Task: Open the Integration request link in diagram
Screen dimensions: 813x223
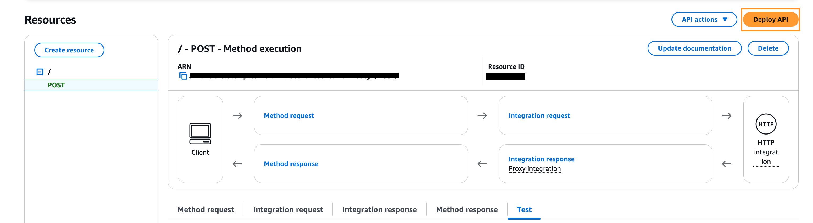Action: (x=539, y=115)
